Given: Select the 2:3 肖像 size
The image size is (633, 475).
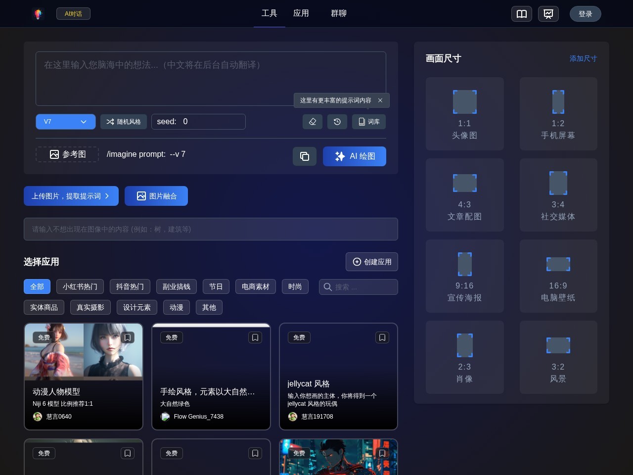Looking at the screenshot, I should pyautogui.click(x=465, y=357).
